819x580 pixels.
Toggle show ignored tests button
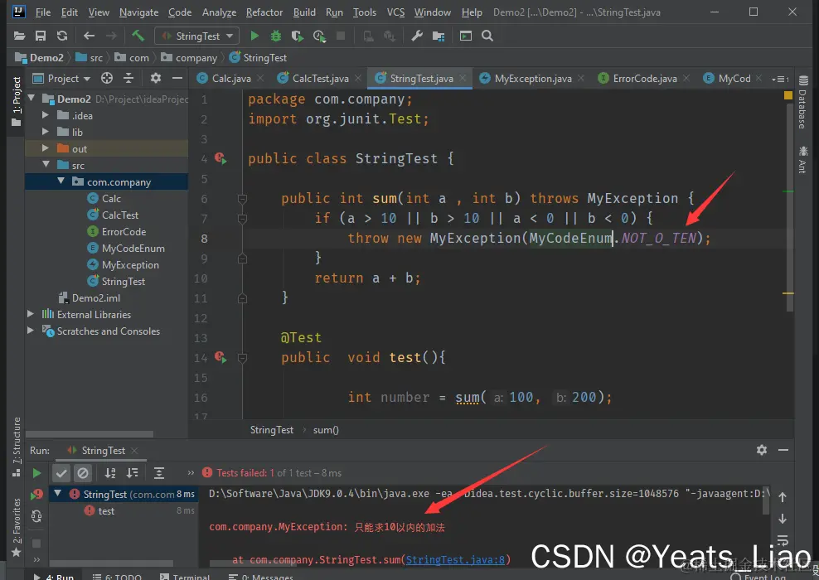tap(83, 473)
